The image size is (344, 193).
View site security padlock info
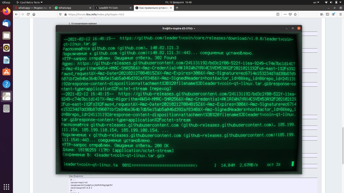[x=65, y=14]
